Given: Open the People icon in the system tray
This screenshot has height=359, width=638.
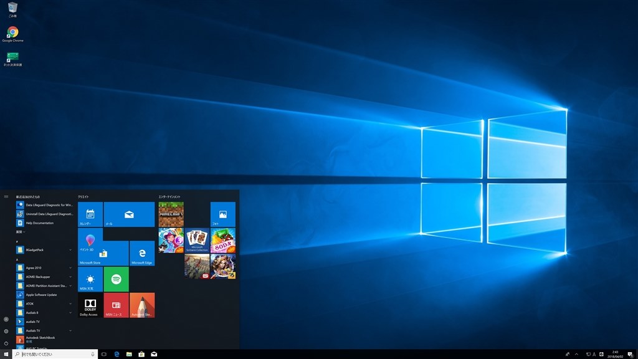Looking at the screenshot, I should (x=568, y=354).
